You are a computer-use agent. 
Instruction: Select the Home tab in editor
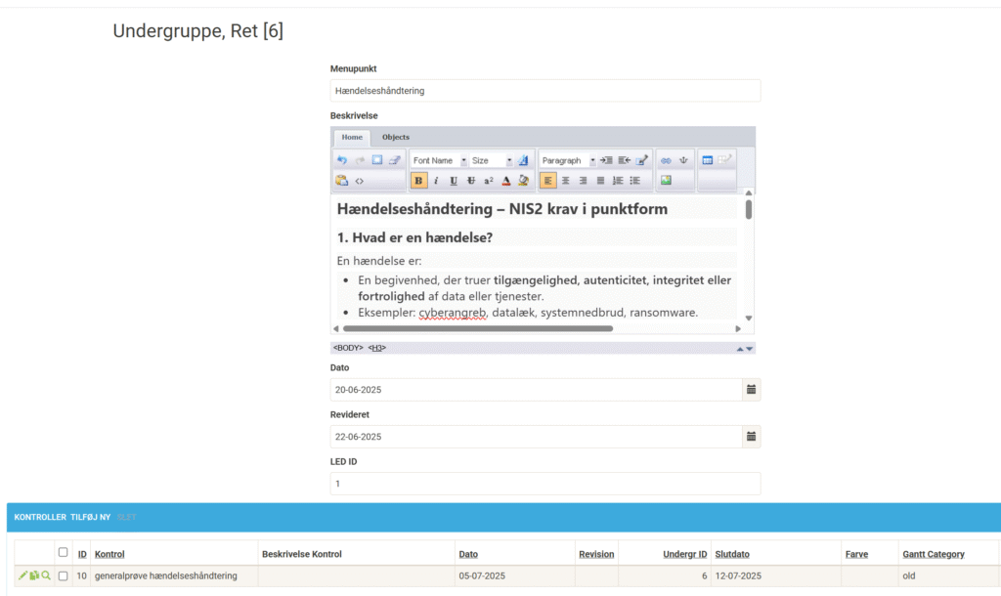(x=352, y=138)
